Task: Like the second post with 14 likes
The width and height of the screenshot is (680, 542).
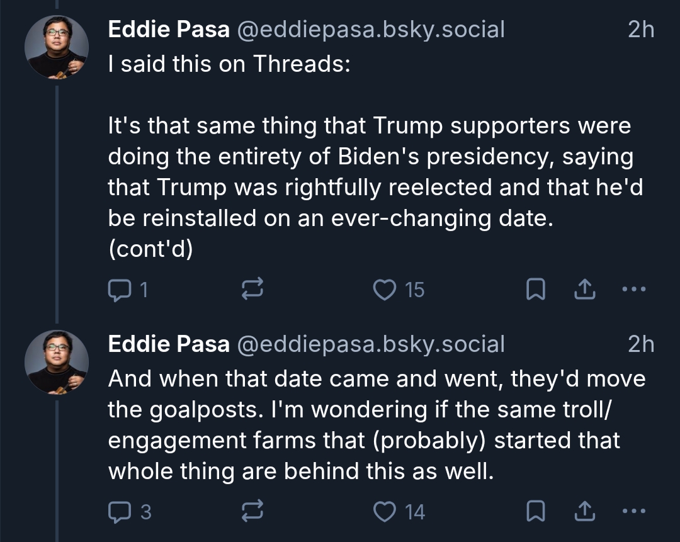Action: [384, 512]
